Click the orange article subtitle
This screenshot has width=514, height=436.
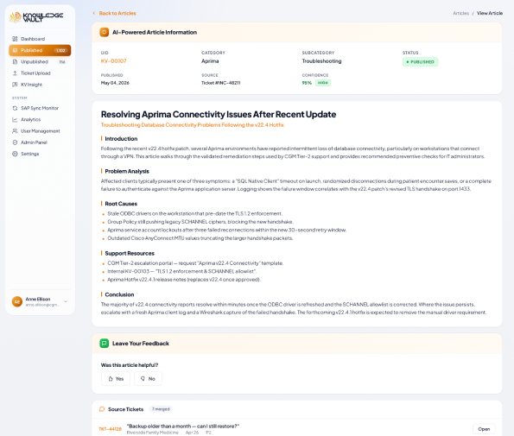193,125
